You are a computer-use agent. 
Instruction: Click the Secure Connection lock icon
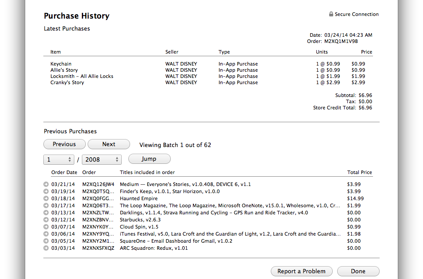click(331, 14)
